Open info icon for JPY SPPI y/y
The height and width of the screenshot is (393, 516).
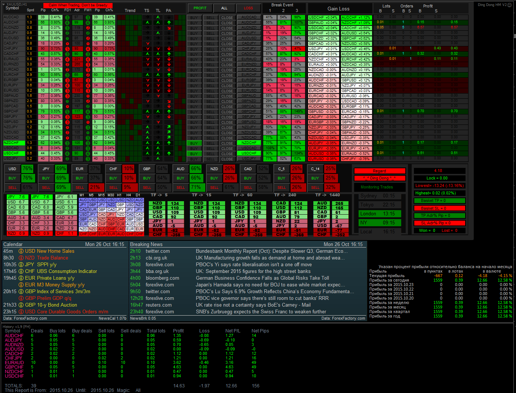tap(21, 265)
